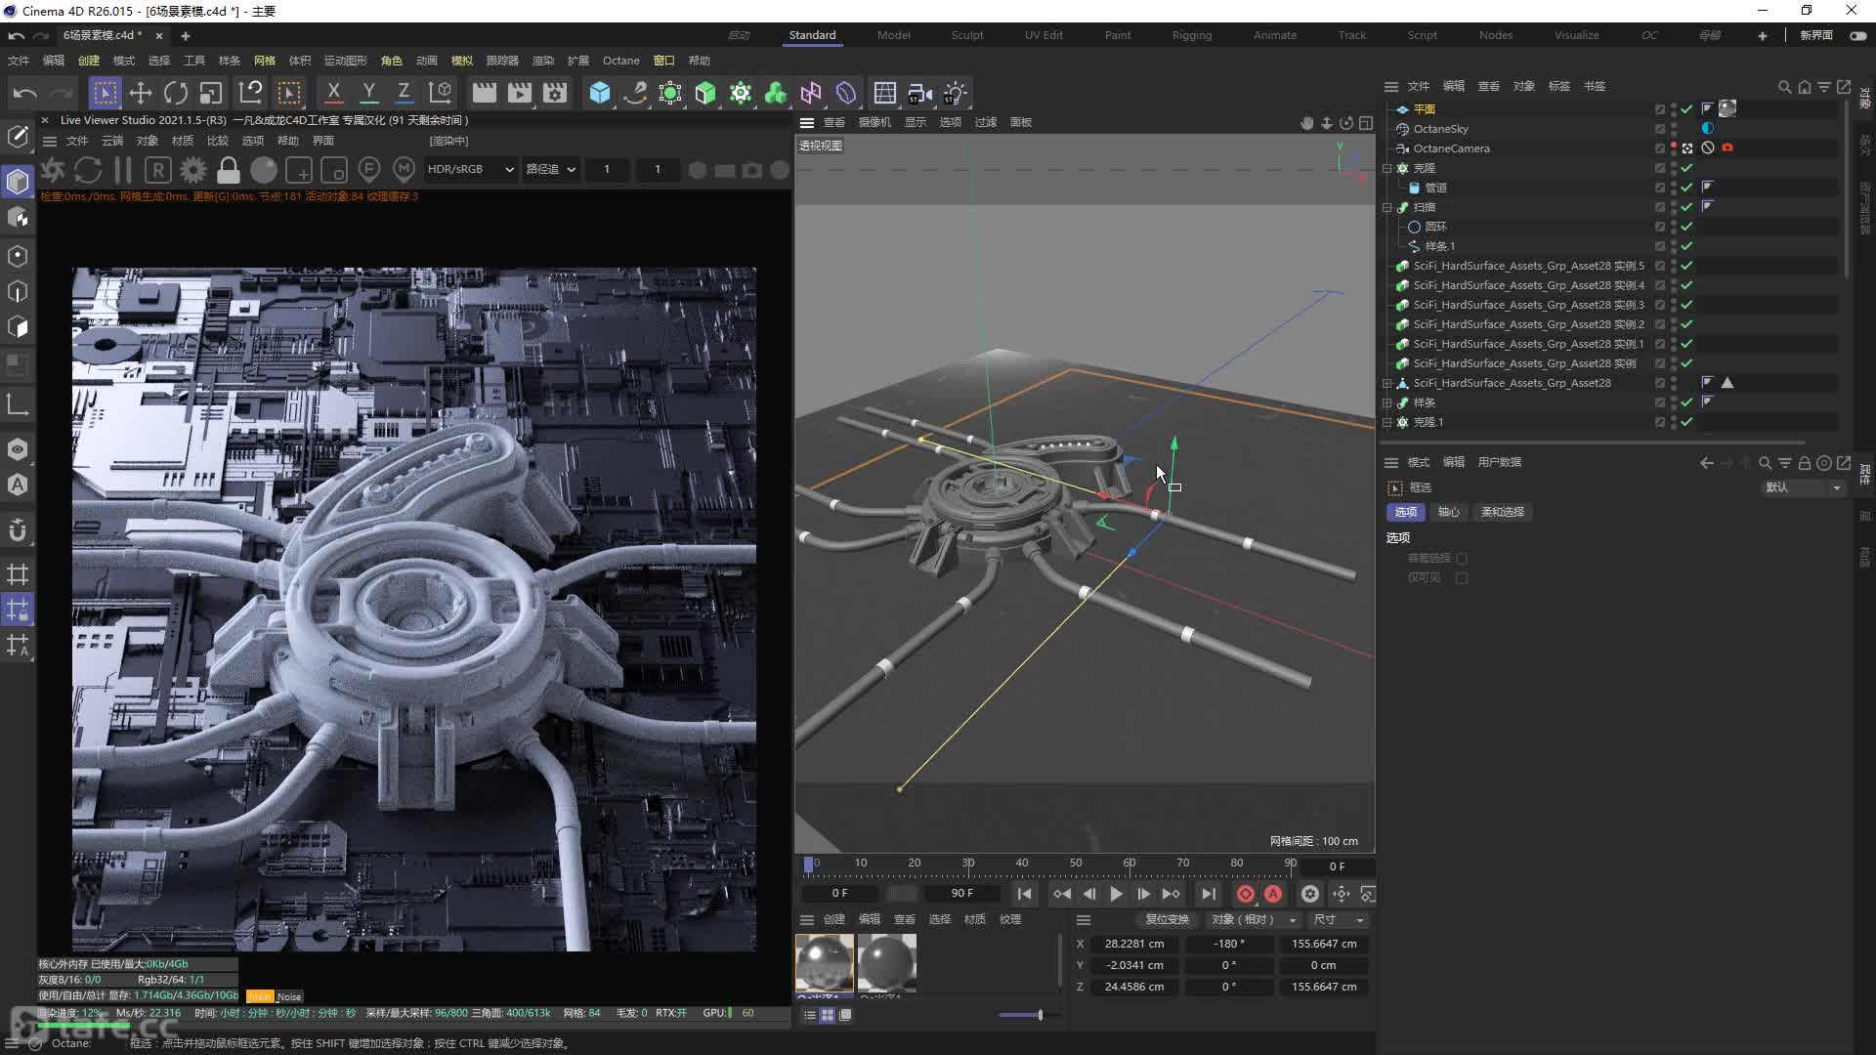Screen dimensions: 1876x1055
Task: Play the animation forward
Action: [x=1116, y=894]
